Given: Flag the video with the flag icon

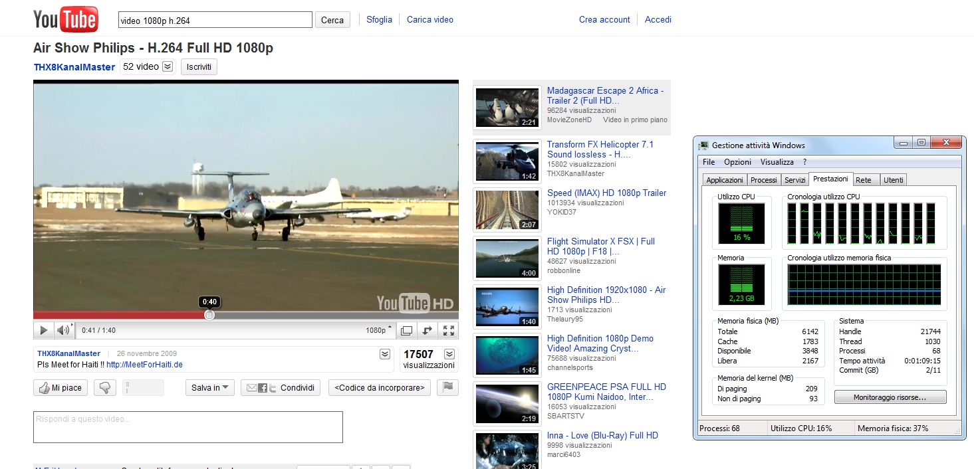Looking at the screenshot, I should (x=447, y=387).
